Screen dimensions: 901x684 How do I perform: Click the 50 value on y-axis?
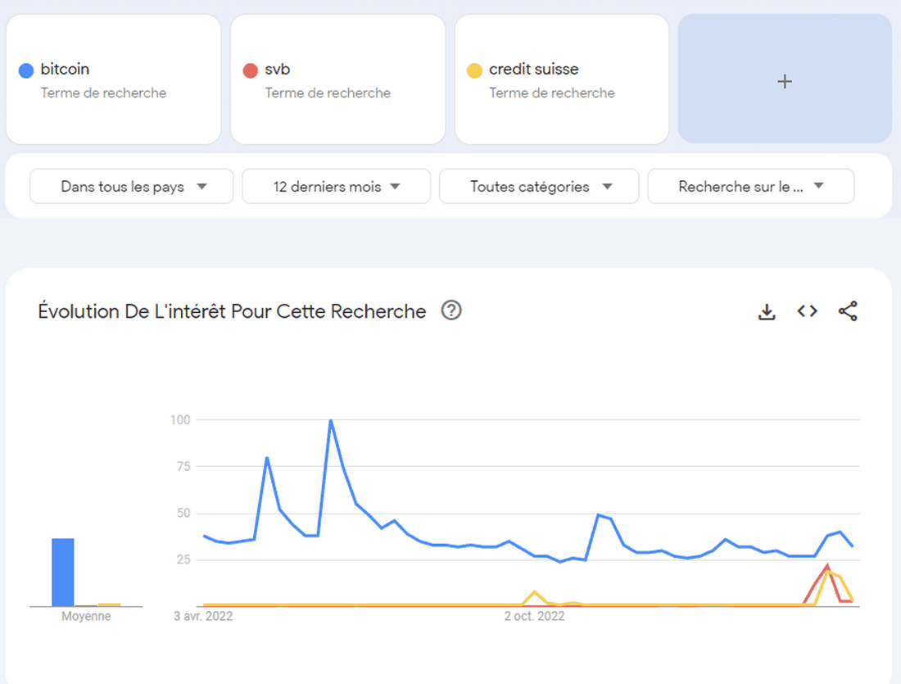(183, 513)
